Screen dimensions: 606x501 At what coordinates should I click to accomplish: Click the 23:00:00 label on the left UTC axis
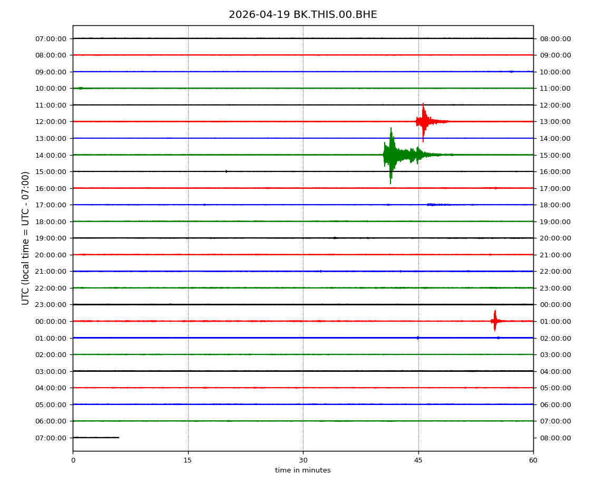[x=52, y=305]
